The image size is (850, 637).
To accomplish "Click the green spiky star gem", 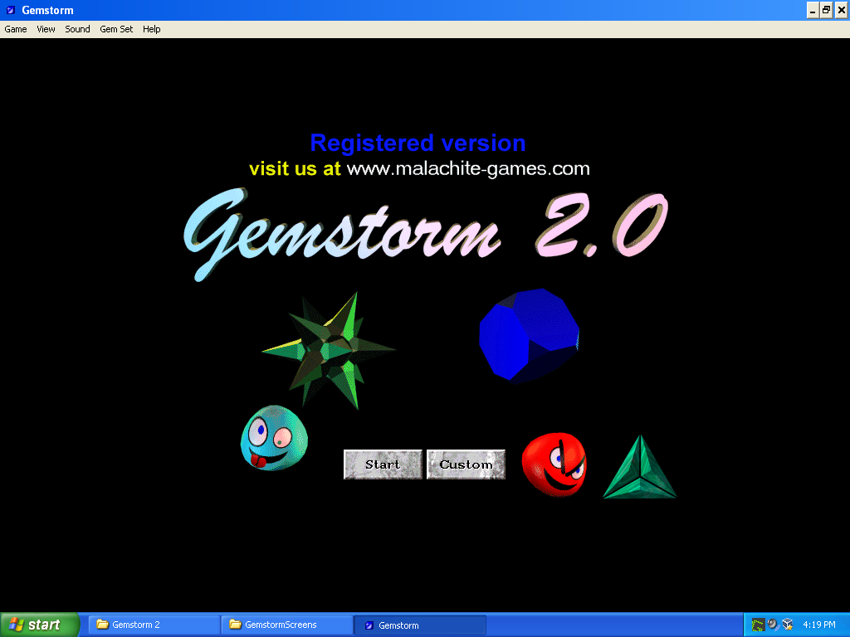I will pyautogui.click(x=329, y=350).
